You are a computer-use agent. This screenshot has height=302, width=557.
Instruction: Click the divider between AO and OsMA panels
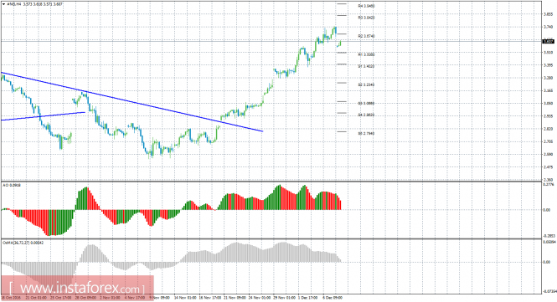click(271, 238)
